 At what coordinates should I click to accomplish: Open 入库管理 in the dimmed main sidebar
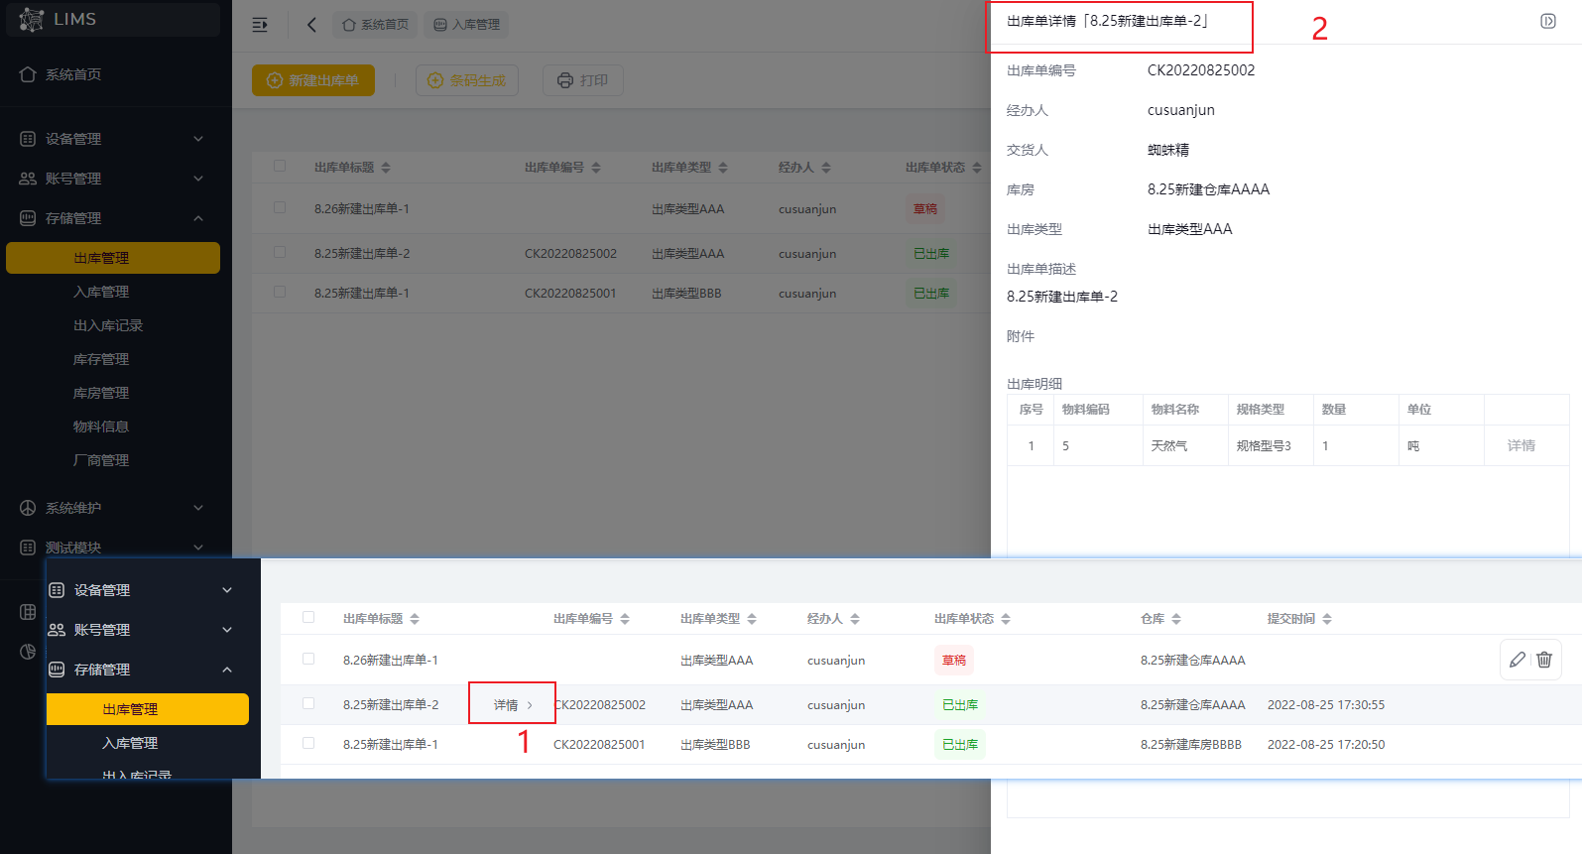101,292
